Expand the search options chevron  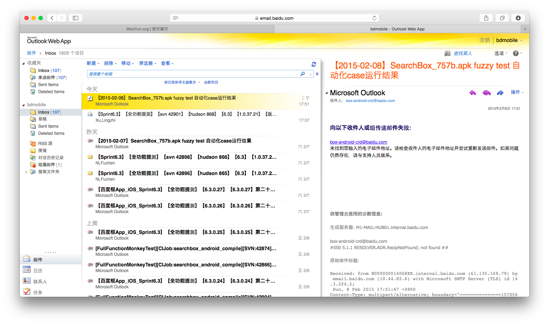tap(317, 74)
